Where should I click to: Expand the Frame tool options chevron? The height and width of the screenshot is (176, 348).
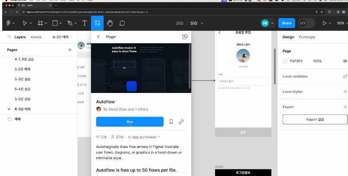(46, 23)
